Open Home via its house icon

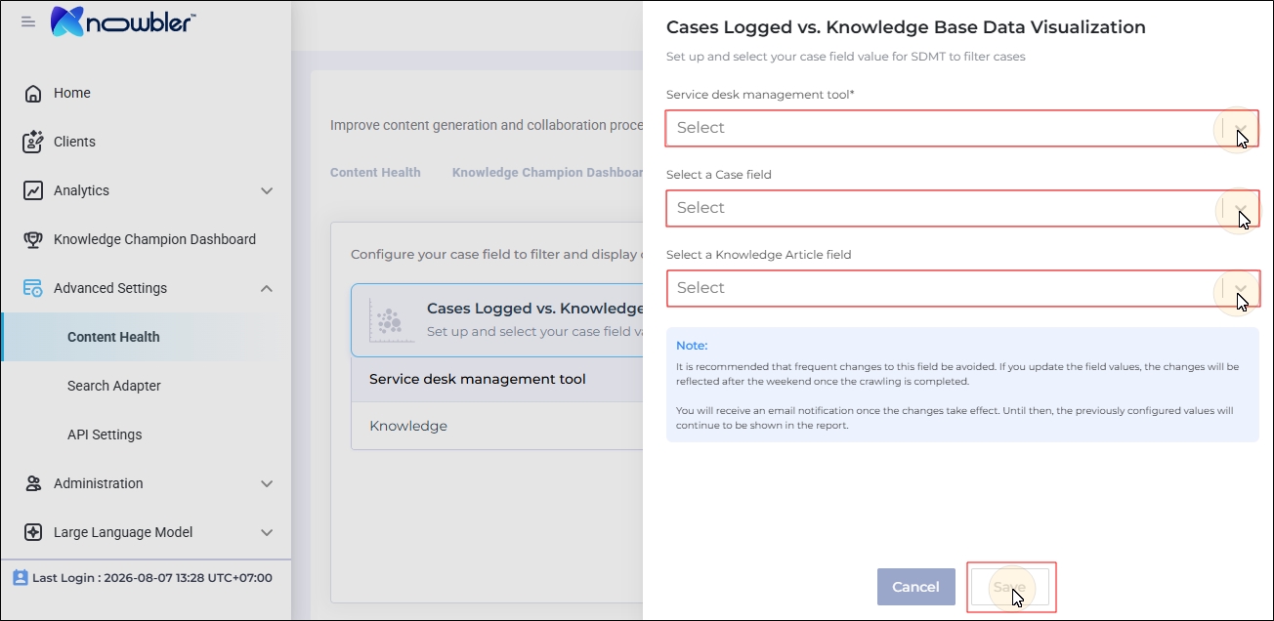pos(33,93)
